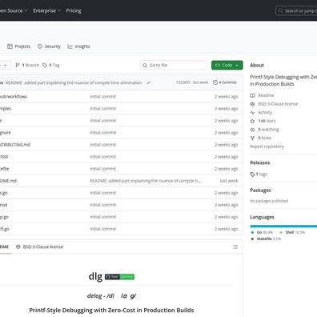Open BSD-3-Clause license in About

tap(278, 104)
